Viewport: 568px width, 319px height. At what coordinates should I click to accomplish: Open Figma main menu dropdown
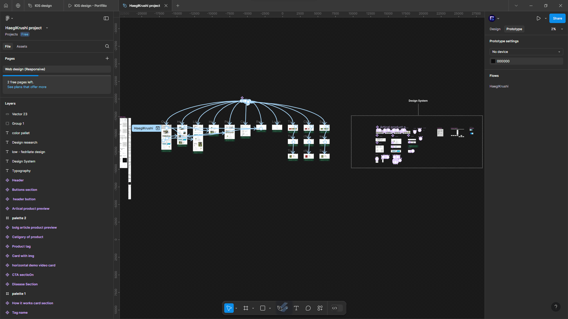[x=9, y=18]
